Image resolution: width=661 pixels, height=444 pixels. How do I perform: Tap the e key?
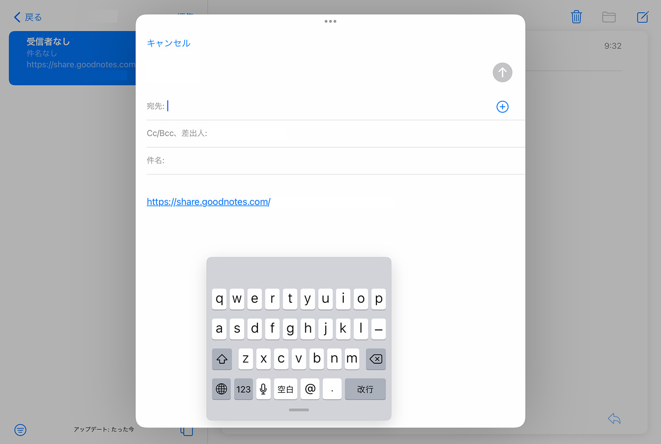(255, 299)
